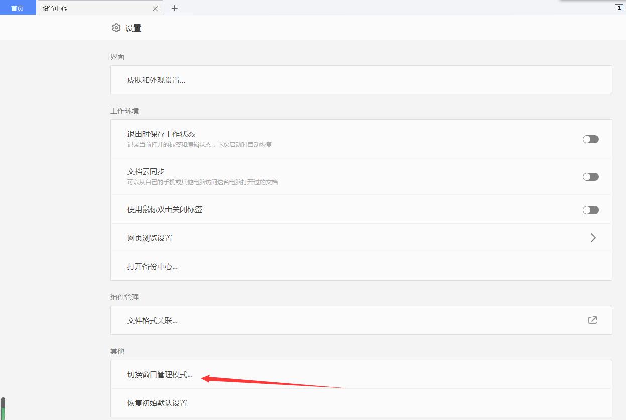This screenshot has width=626, height=420.
Task: Open a new tab using the plus icon
Action: [x=174, y=8]
